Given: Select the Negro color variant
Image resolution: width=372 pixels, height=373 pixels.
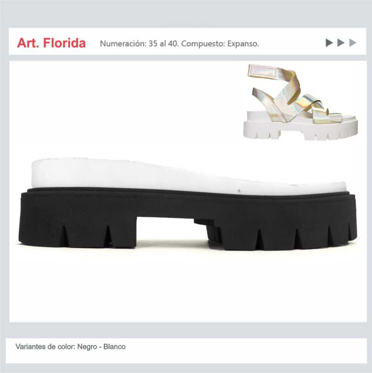Looking at the screenshot, I should point(87,346).
